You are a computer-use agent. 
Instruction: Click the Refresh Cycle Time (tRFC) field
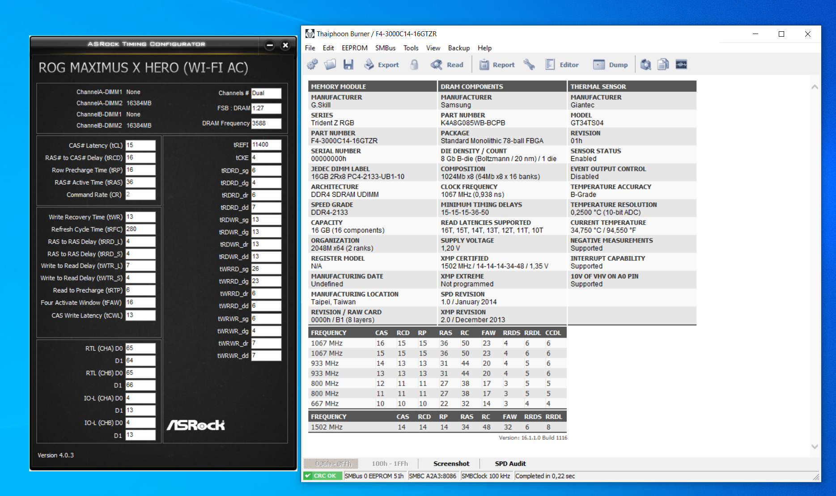[x=140, y=229]
